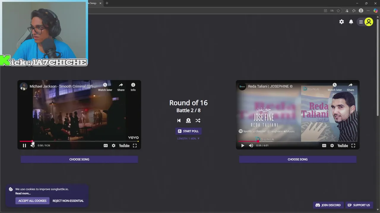This screenshot has height=213, width=380.
Task: Open a new browser tab
Action: point(107,3)
